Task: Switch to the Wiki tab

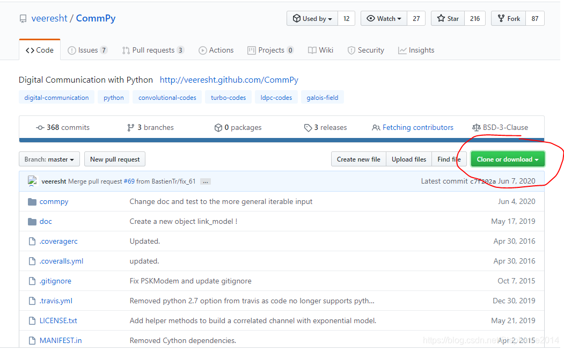Action: pyautogui.click(x=321, y=50)
